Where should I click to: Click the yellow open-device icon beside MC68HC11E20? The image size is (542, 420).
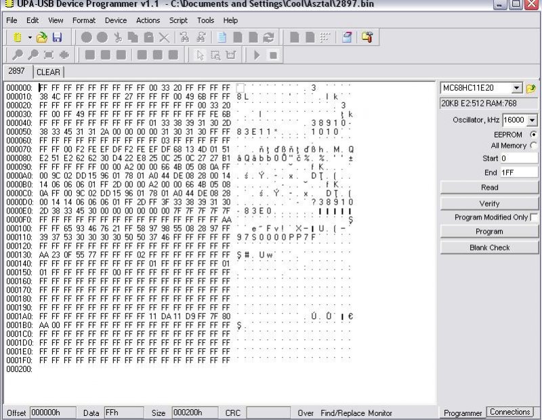pyautogui.click(x=530, y=89)
